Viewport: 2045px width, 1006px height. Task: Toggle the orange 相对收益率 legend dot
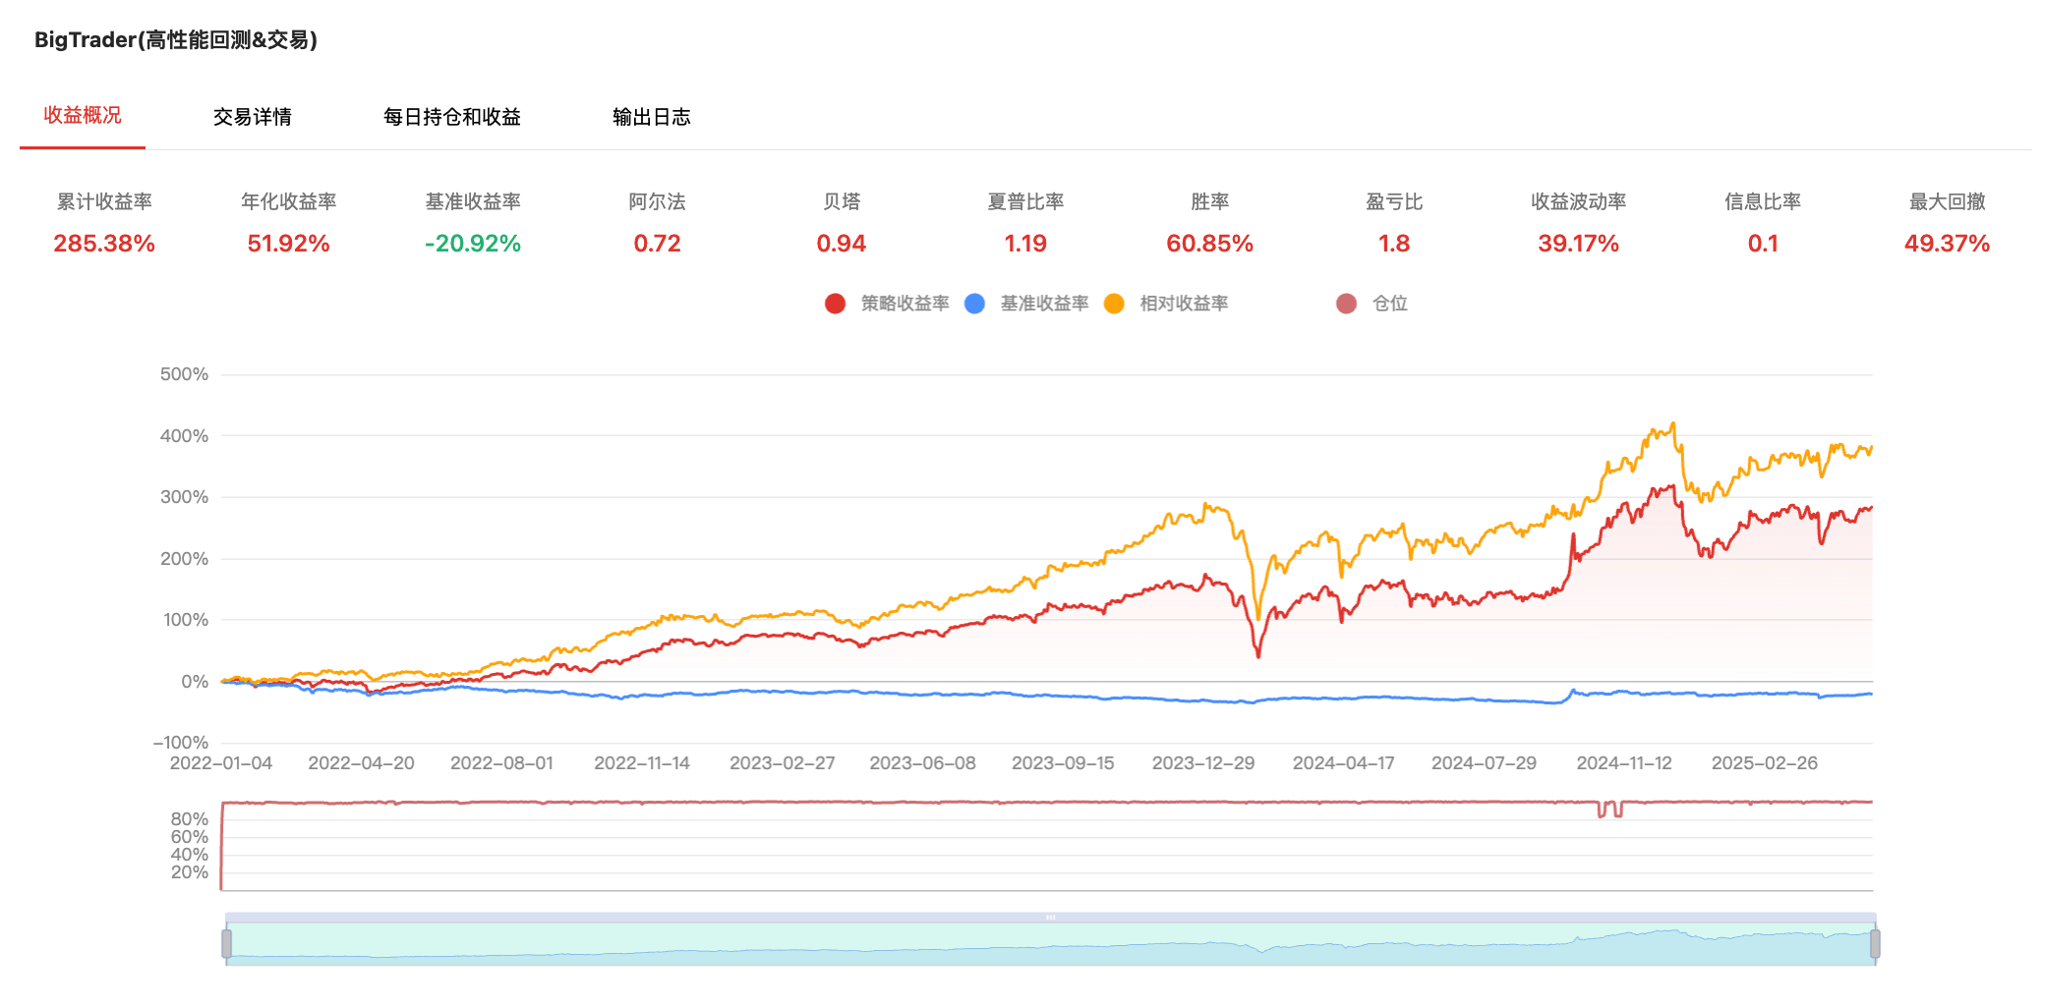point(1114,304)
